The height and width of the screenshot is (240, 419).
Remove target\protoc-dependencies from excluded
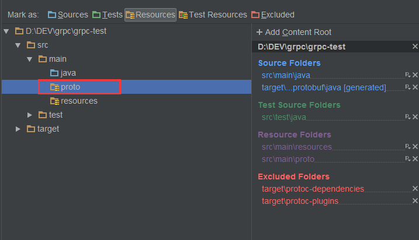(x=415, y=189)
